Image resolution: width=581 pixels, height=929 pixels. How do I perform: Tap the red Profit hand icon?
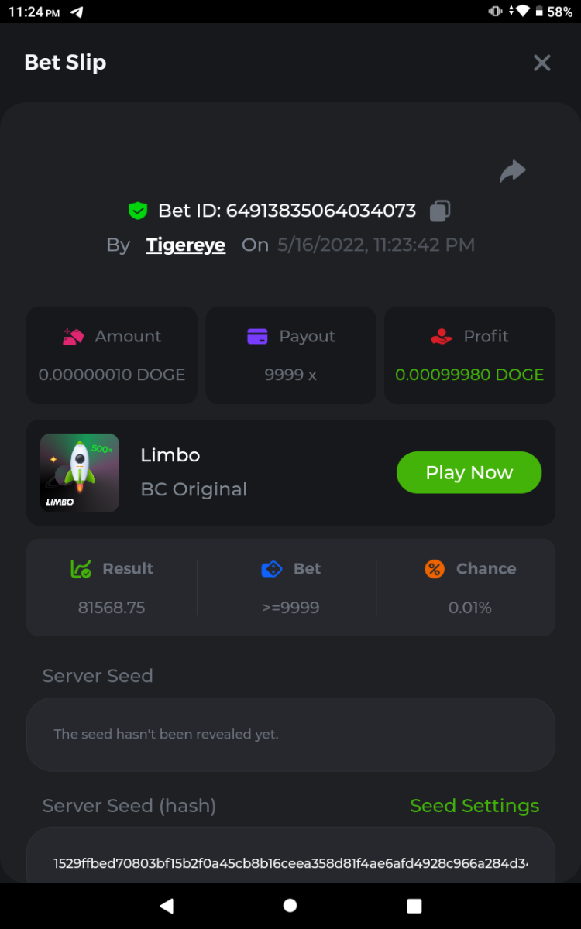tap(442, 337)
